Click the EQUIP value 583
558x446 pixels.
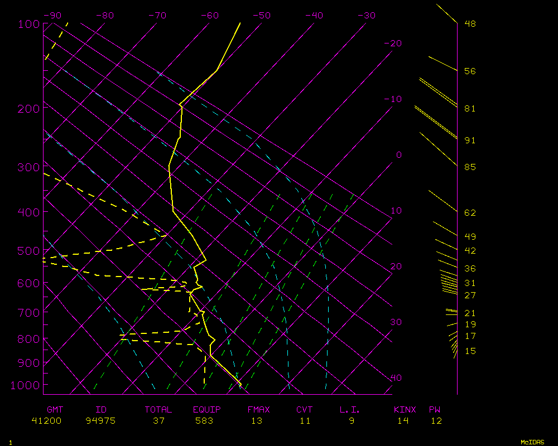(x=204, y=421)
